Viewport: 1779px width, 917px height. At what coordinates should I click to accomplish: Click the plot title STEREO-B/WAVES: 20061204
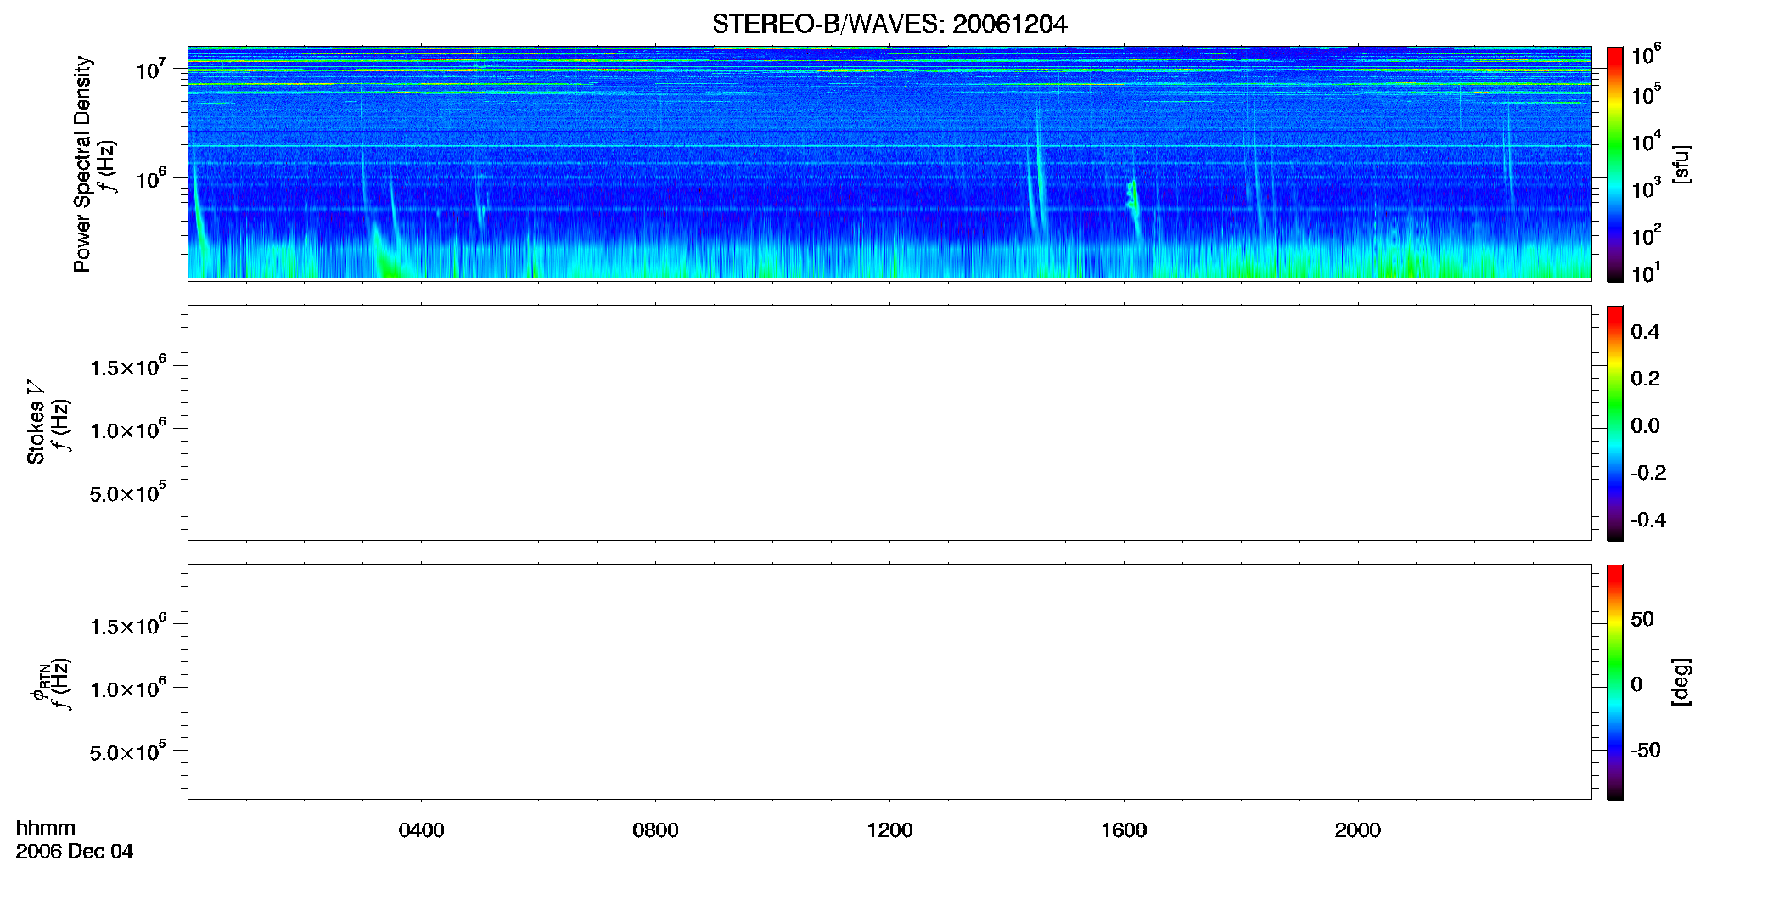[889, 24]
